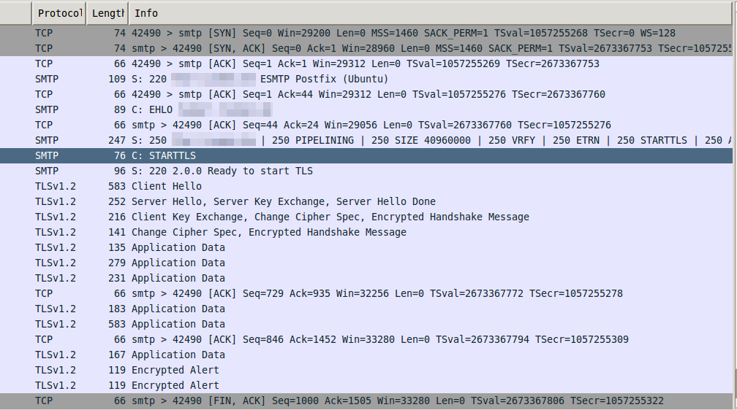Select the Application Data packet of length 167
Image resolution: width=737 pixels, height=410 pixels.
292,355
